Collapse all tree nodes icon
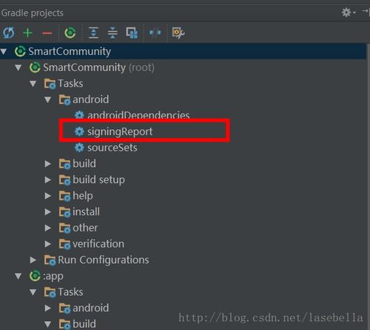Screen dimensions: 370x330 click(x=112, y=33)
